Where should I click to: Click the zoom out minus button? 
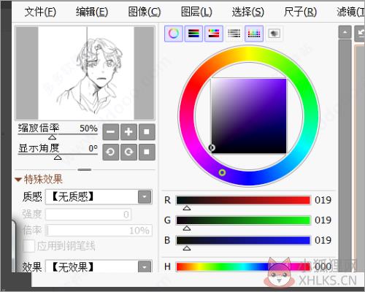point(111,132)
